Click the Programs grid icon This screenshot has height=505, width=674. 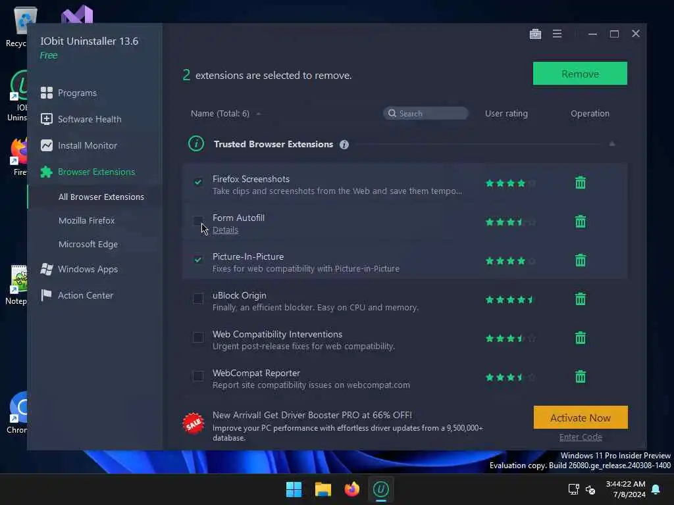[47, 93]
